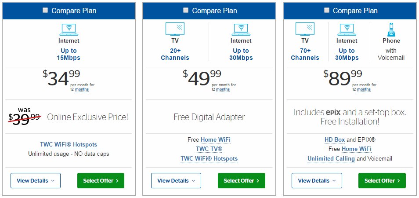Click the TV icon in the 70+ Channels plan
The height and width of the screenshot is (198, 419).
305,29
